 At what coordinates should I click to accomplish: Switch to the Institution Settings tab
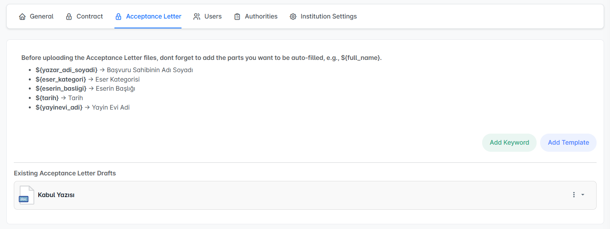[328, 17]
